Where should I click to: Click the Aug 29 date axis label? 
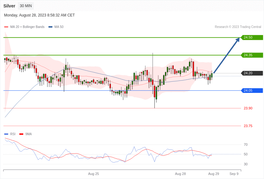(x=214, y=174)
